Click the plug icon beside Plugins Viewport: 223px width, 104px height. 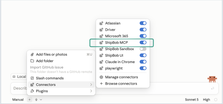32,91
